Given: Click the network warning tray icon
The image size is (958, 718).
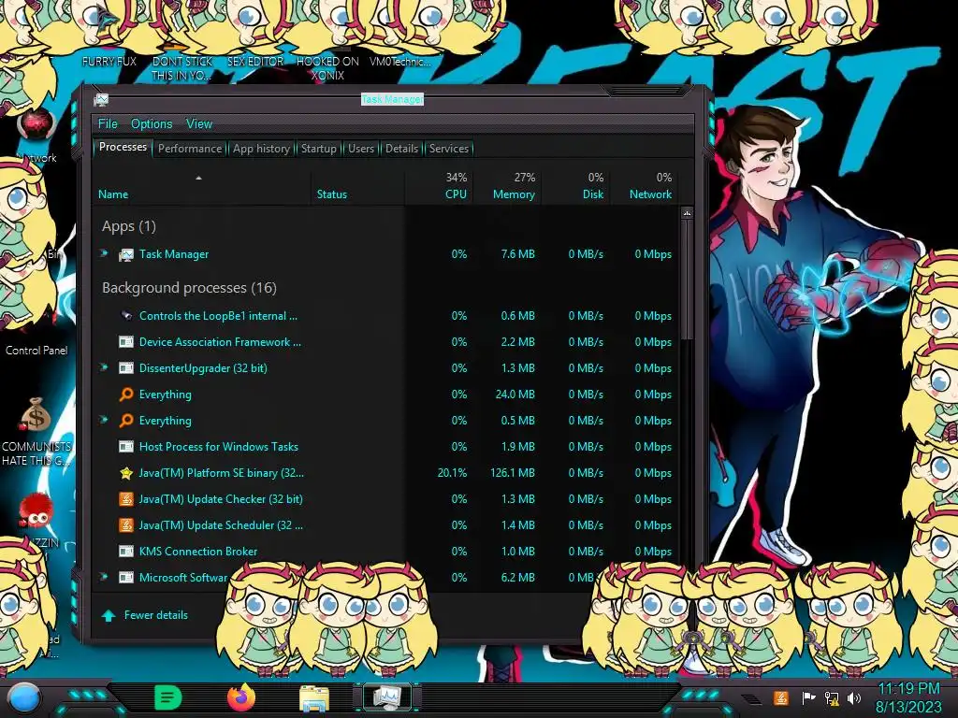Looking at the screenshot, I should coord(832,697).
